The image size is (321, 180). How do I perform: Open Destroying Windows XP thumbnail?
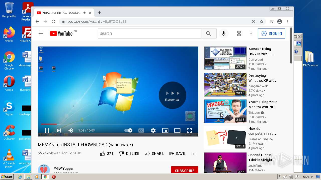tap(225, 85)
